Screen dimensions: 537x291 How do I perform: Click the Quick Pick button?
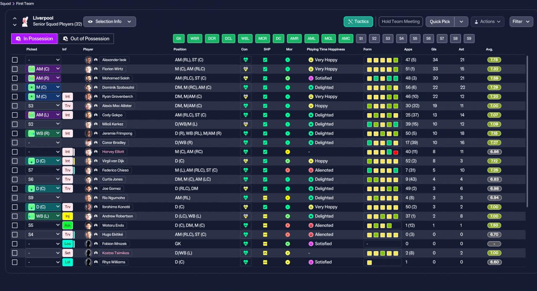coord(440,21)
